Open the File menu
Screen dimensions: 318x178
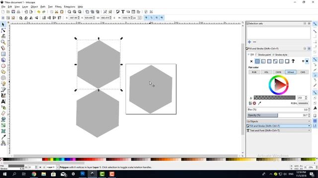[x=3, y=6]
